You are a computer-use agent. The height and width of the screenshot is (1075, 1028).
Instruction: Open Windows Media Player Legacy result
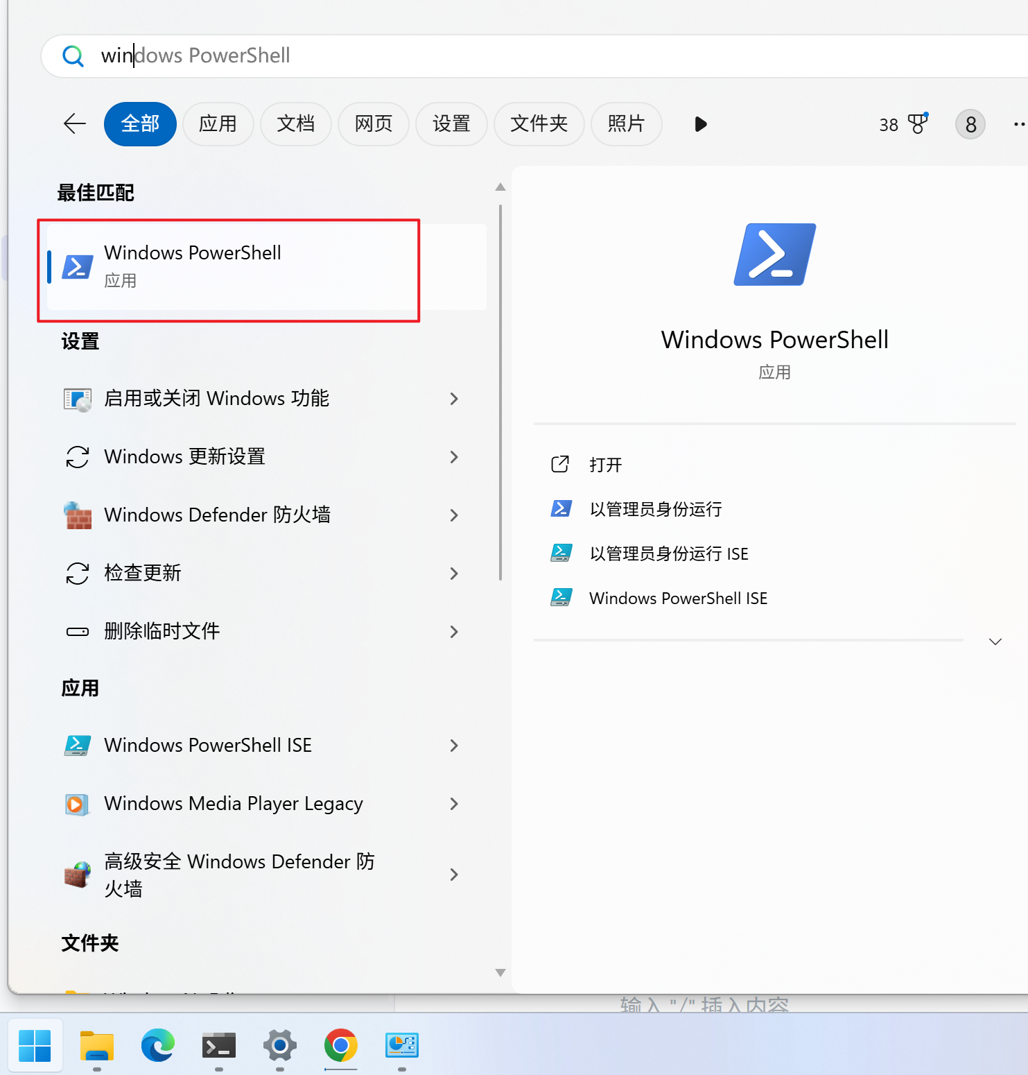(233, 803)
